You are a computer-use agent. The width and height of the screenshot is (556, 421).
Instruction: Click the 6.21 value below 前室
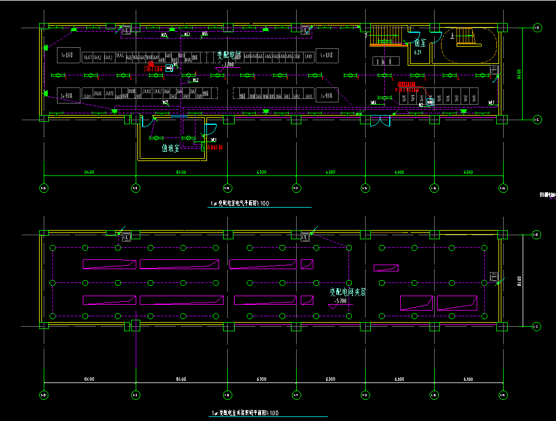(x=417, y=52)
